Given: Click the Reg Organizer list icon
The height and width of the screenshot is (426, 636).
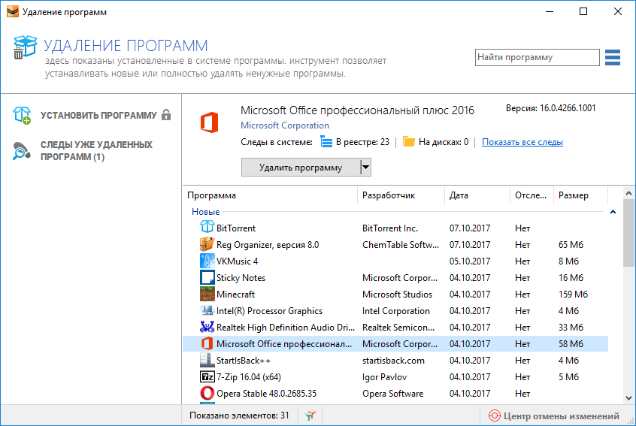Looking at the screenshot, I should tap(207, 244).
